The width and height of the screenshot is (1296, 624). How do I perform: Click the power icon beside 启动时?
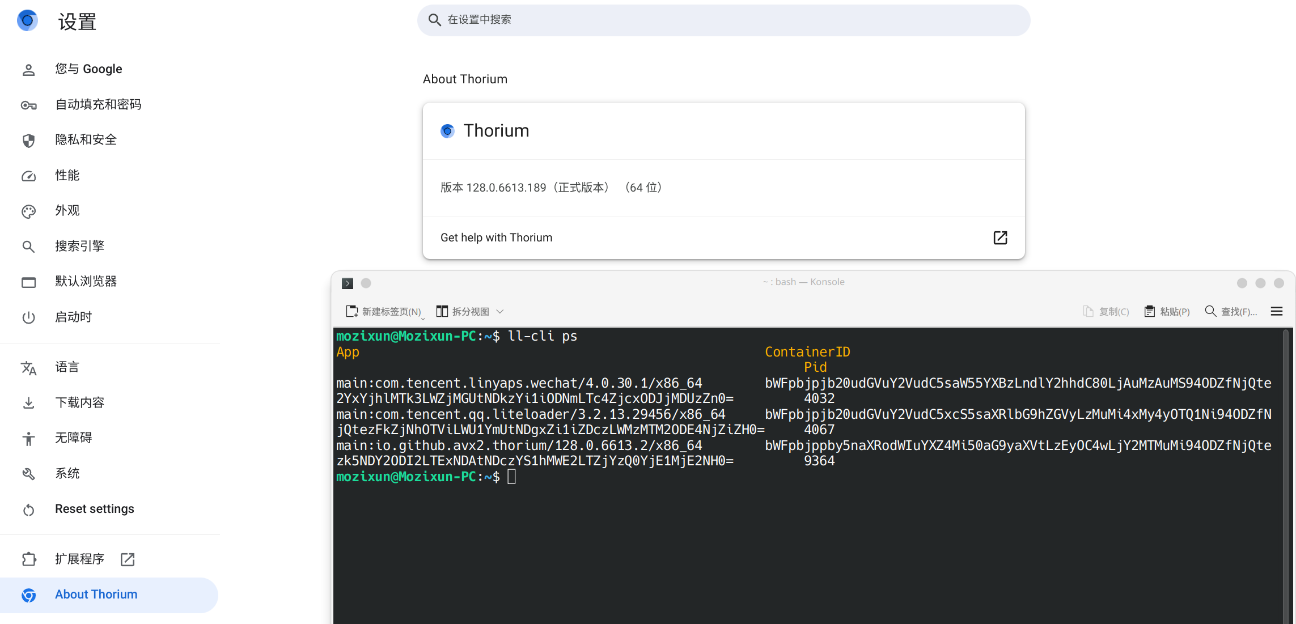28,317
